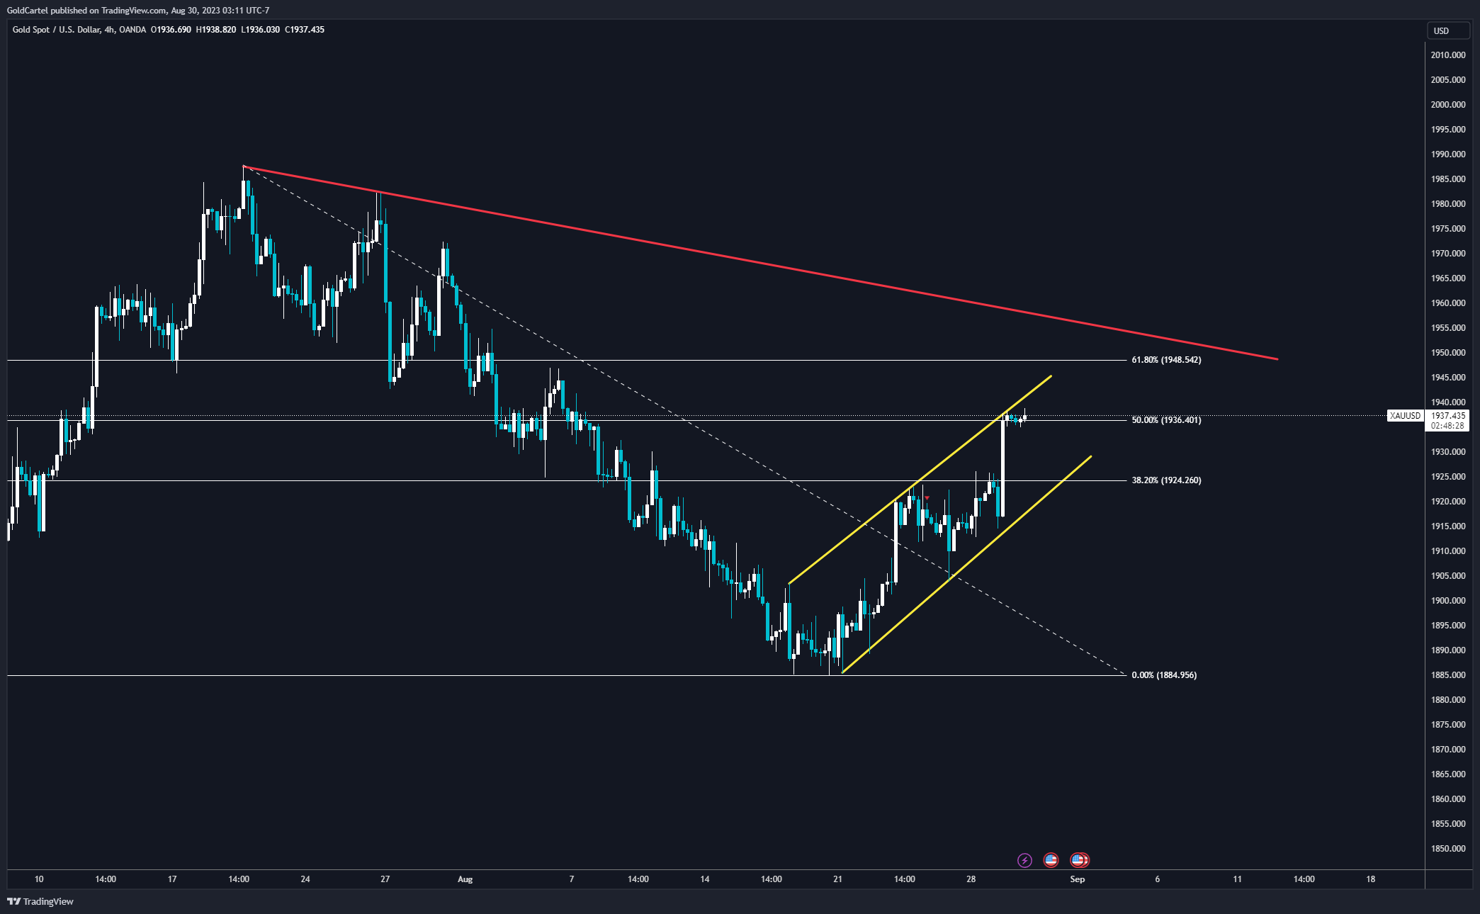
Task: Click the 2000.000 price axis label
Action: (x=1448, y=105)
